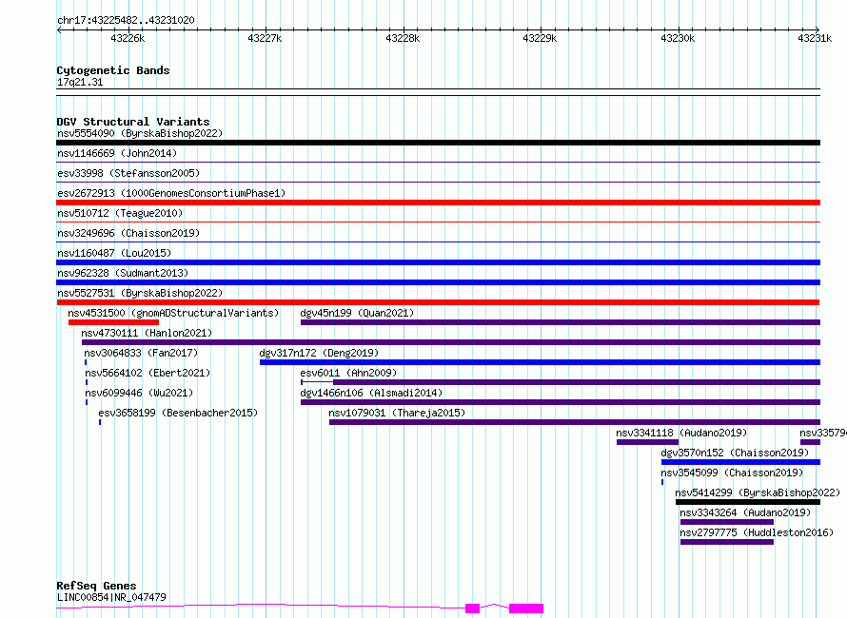Select the black nsv5414299 variant bar

(748, 502)
